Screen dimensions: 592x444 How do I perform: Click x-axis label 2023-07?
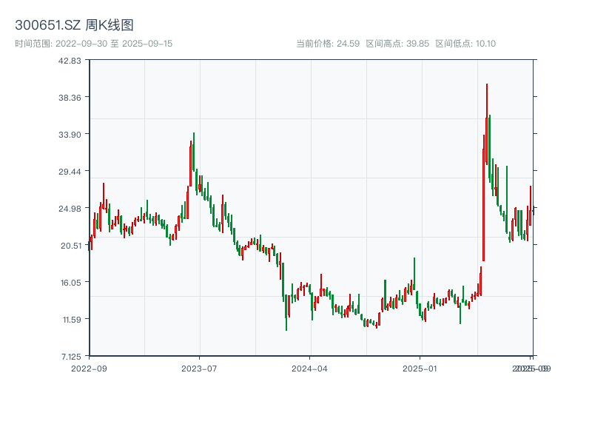click(199, 369)
